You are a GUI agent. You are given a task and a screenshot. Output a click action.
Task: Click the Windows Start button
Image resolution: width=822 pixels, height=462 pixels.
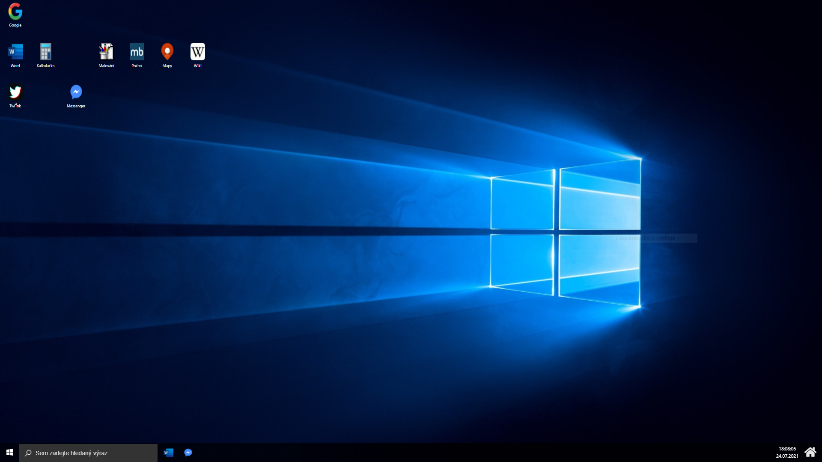click(x=9, y=453)
